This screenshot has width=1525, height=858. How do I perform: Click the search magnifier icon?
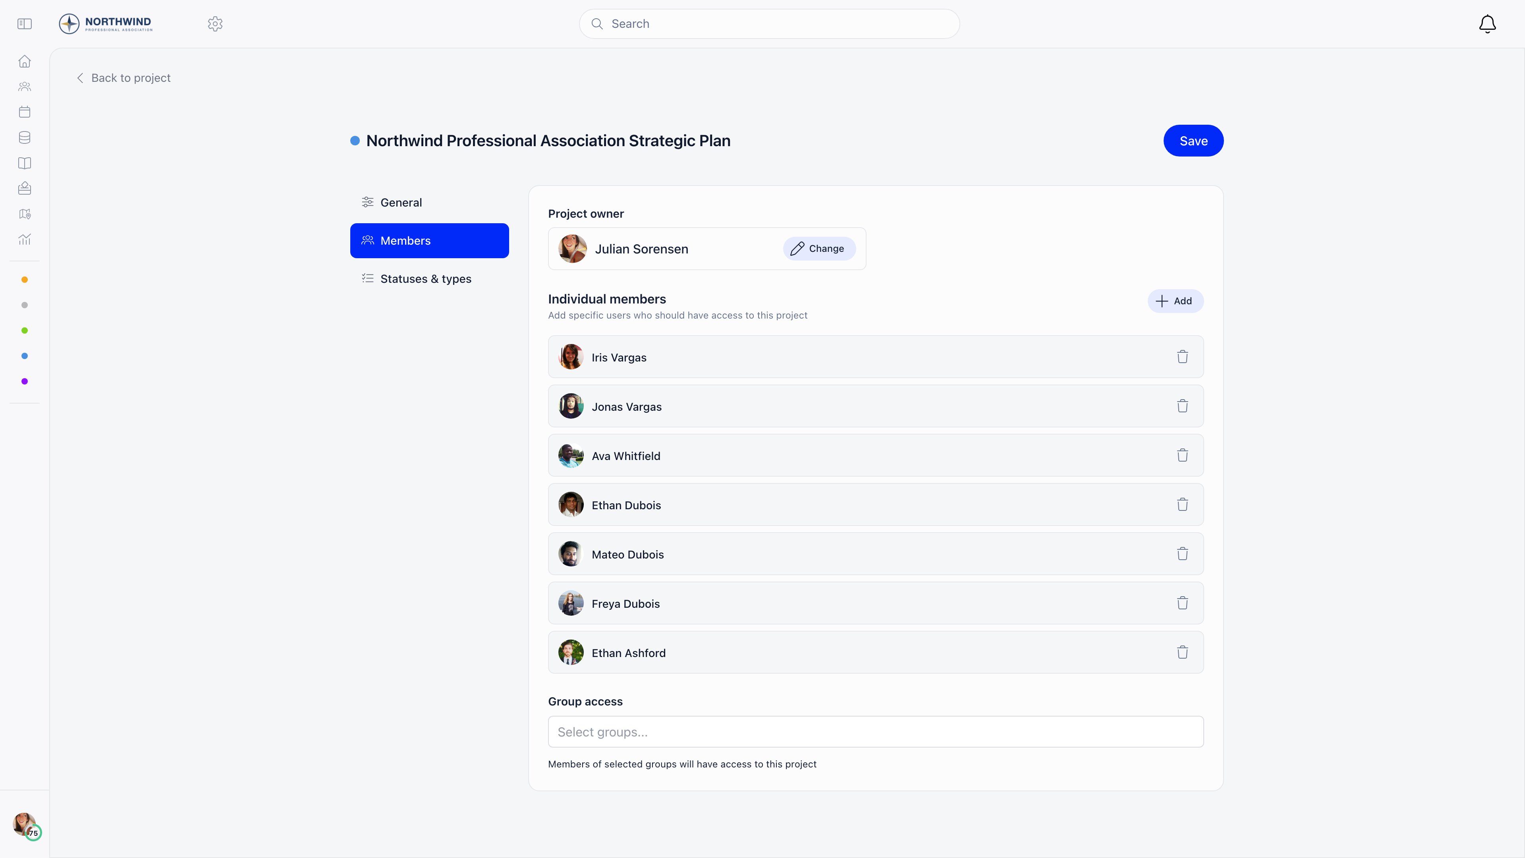597,24
